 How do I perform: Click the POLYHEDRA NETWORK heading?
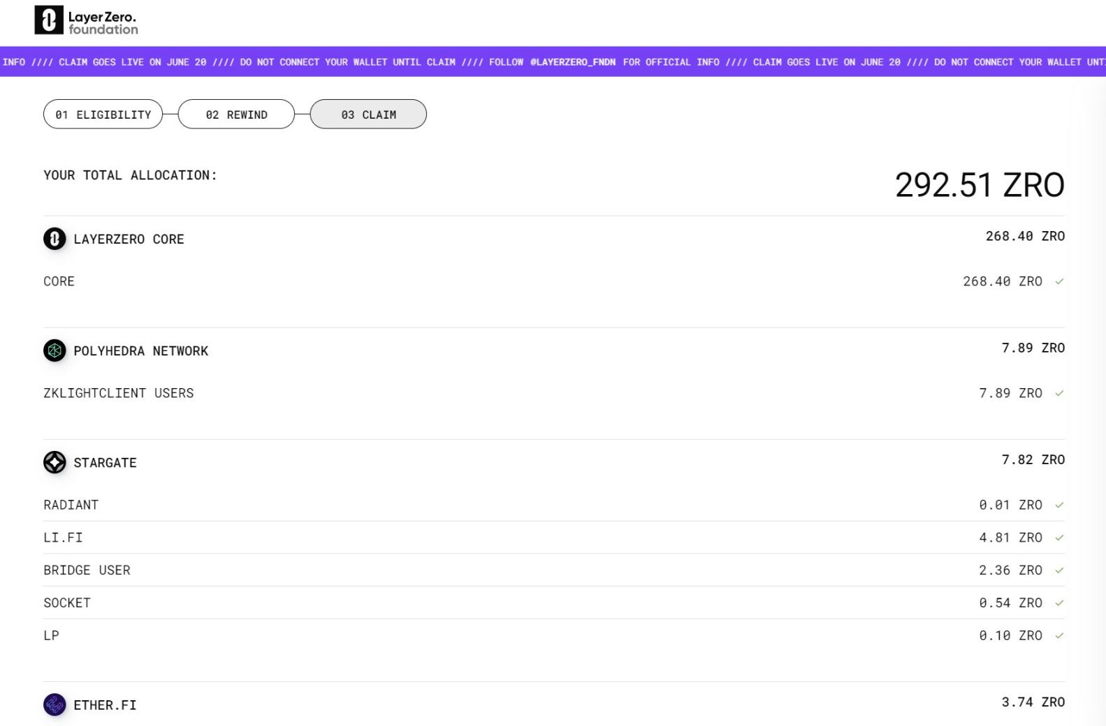140,350
